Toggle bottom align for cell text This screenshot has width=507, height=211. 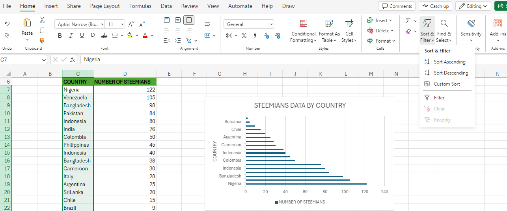(x=189, y=20)
